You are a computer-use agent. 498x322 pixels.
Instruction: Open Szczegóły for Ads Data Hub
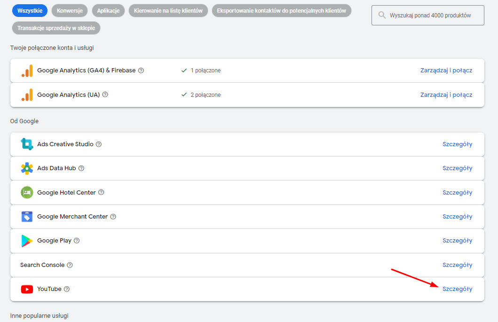[458, 168]
